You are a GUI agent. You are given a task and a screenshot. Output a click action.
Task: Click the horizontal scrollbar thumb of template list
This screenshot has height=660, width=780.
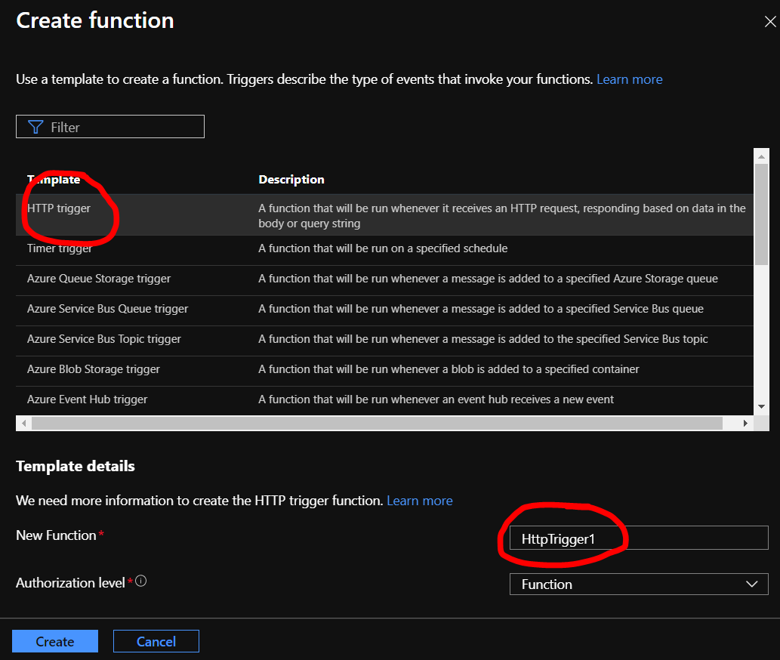tap(377, 423)
